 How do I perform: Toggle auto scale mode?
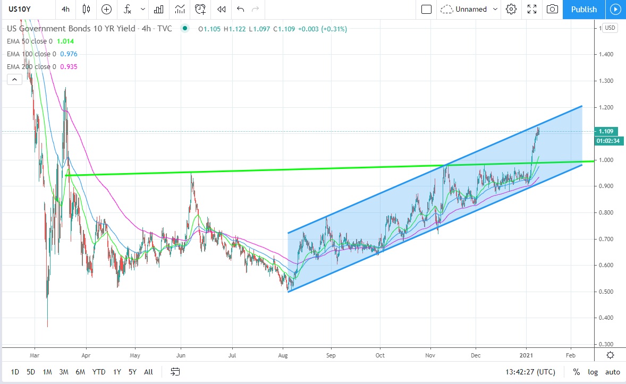pyautogui.click(x=612, y=372)
